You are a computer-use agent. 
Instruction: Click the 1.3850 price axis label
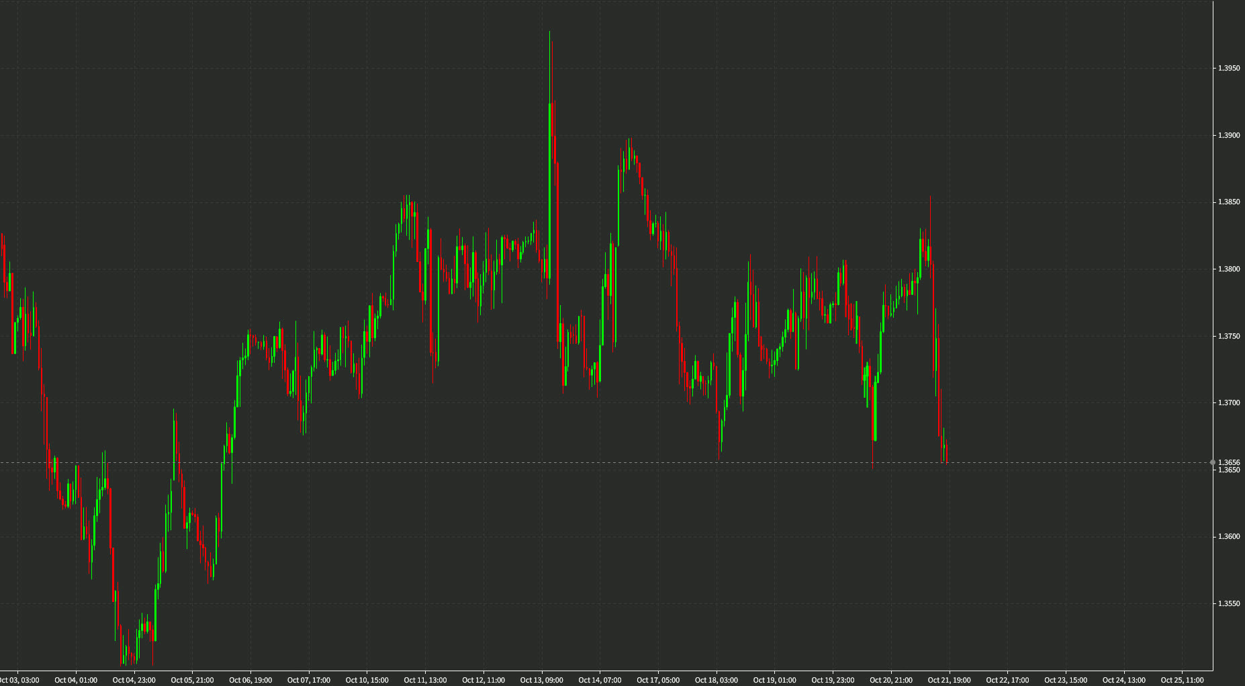click(1229, 202)
